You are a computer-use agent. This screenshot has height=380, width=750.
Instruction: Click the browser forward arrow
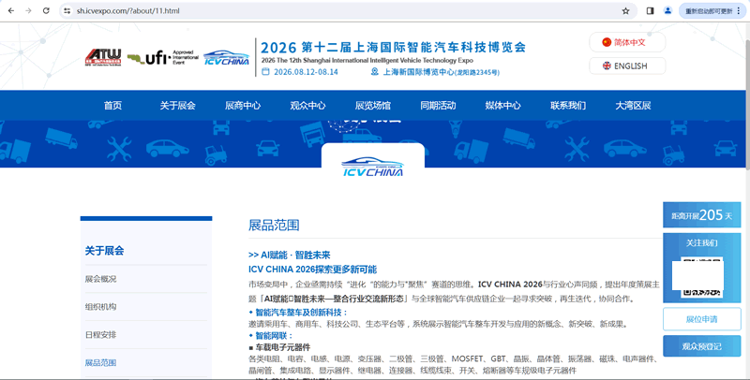click(x=28, y=10)
